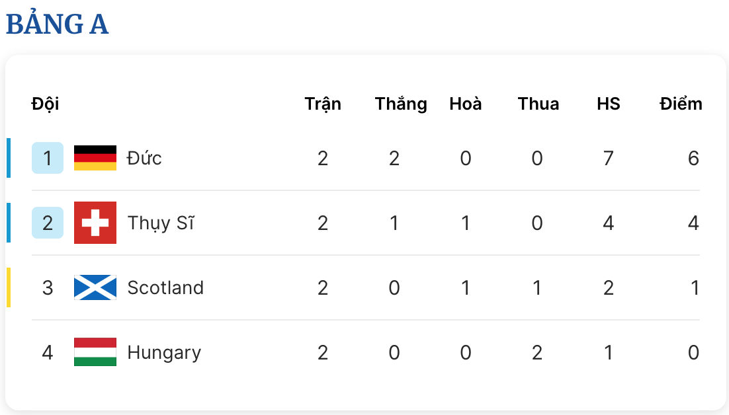729x415 pixels.
Task: Select the Thắng column header
Action: (401, 104)
